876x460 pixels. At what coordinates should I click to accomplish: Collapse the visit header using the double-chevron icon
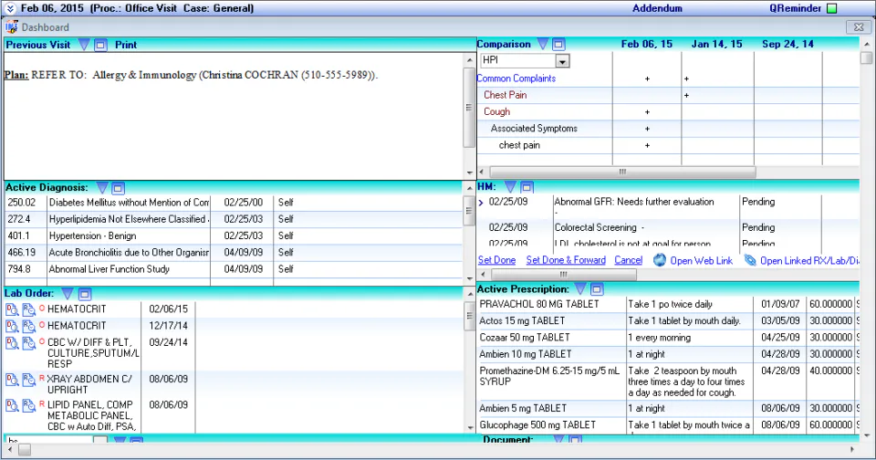click(x=10, y=8)
